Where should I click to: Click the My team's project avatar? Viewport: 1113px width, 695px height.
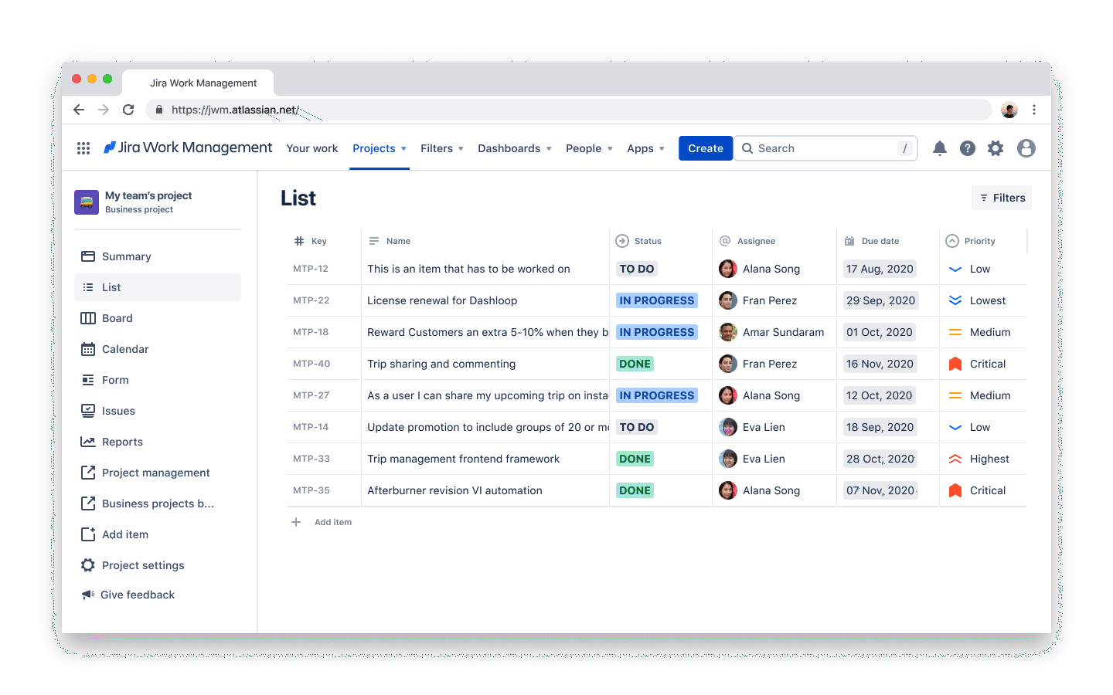[87, 202]
